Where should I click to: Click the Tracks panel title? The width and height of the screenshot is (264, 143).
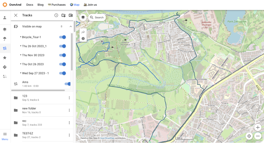click(27, 15)
